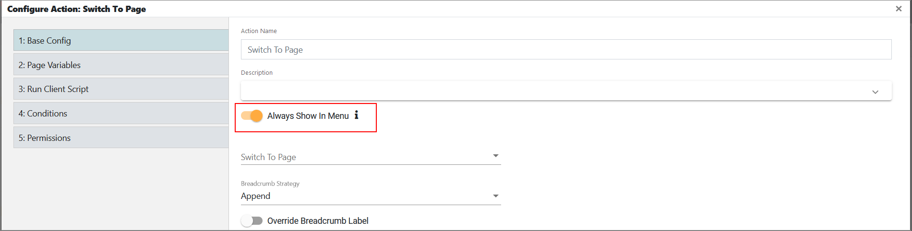Screen dimensions: 912x231
Task: Disable the Always Show In Menu toggle
Action: [252, 115]
